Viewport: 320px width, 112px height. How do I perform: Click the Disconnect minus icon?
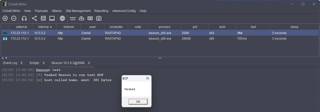click(x=14, y=18)
